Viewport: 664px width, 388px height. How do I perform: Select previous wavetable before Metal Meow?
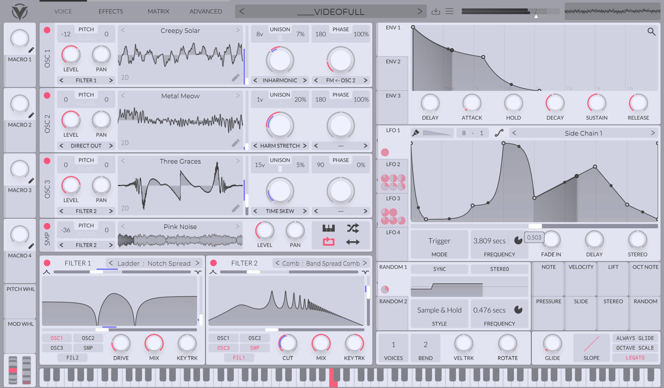[123, 96]
